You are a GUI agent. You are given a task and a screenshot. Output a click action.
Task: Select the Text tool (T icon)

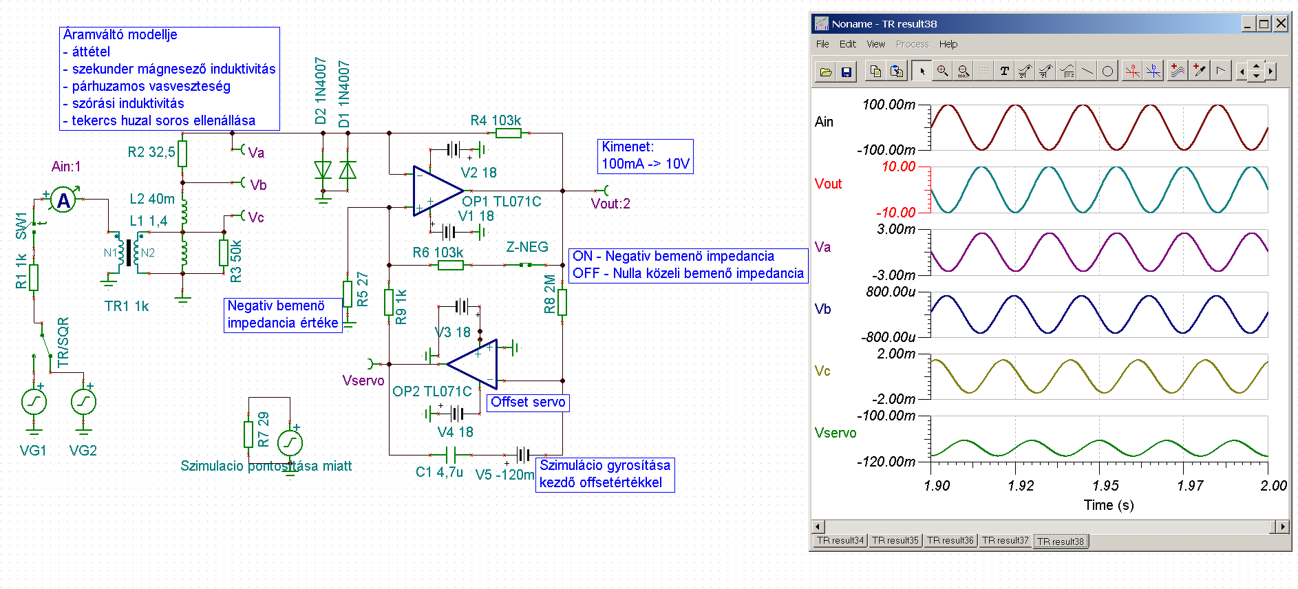[x=1004, y=71]
